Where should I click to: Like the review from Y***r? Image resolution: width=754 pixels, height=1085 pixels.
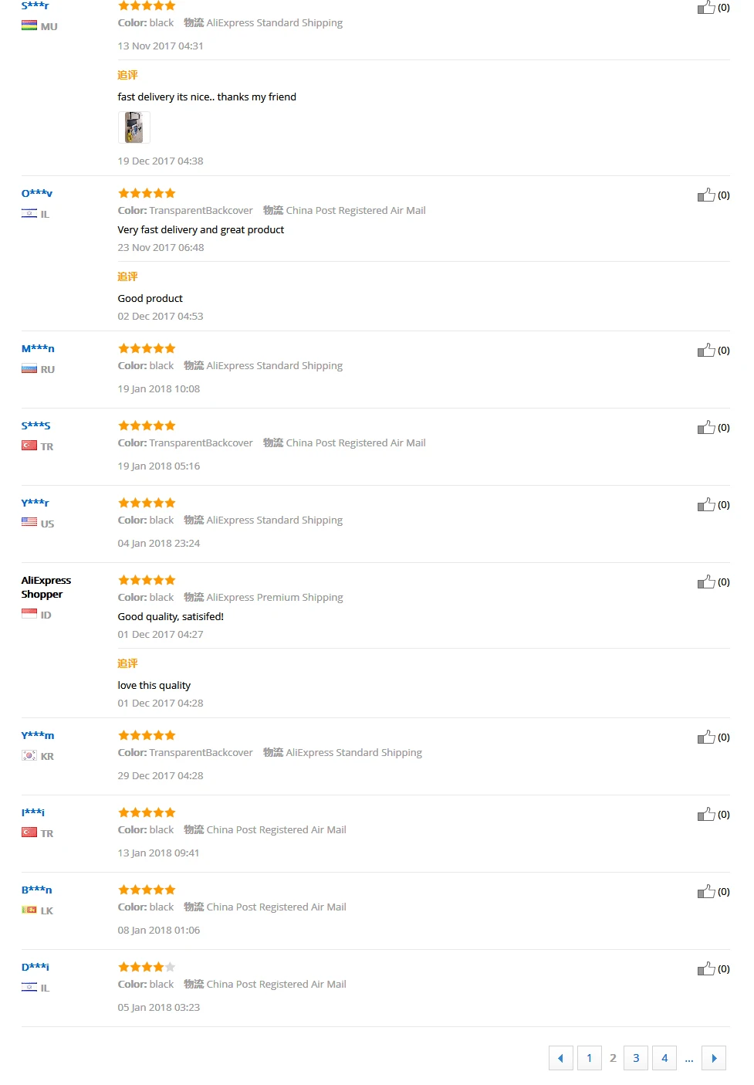pos(706,505)
